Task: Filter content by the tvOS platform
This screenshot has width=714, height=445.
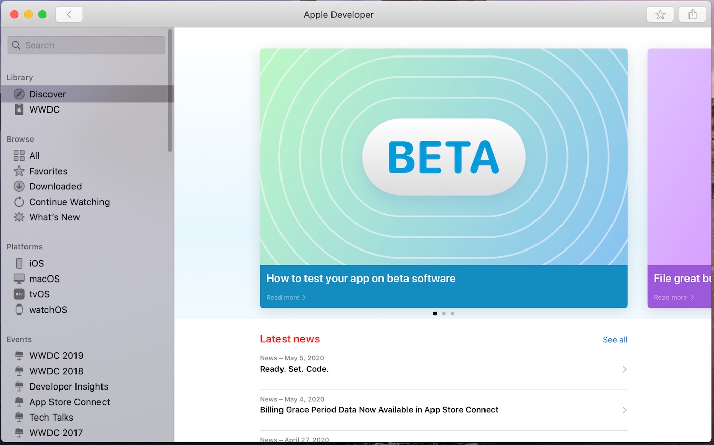Action: tap(39, 294)
